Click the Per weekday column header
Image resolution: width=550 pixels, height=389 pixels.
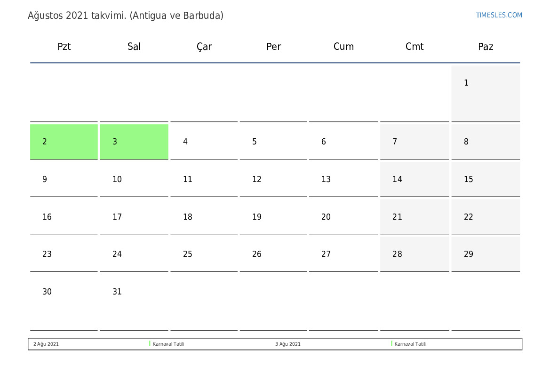[273, 47]
